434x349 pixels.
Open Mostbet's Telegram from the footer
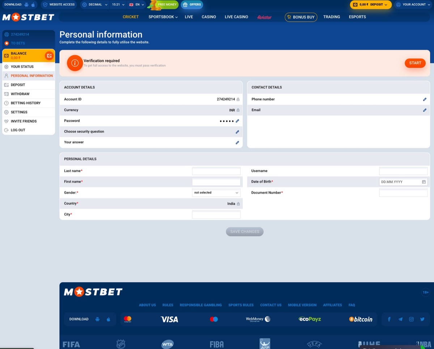click(x=400, y=319)
